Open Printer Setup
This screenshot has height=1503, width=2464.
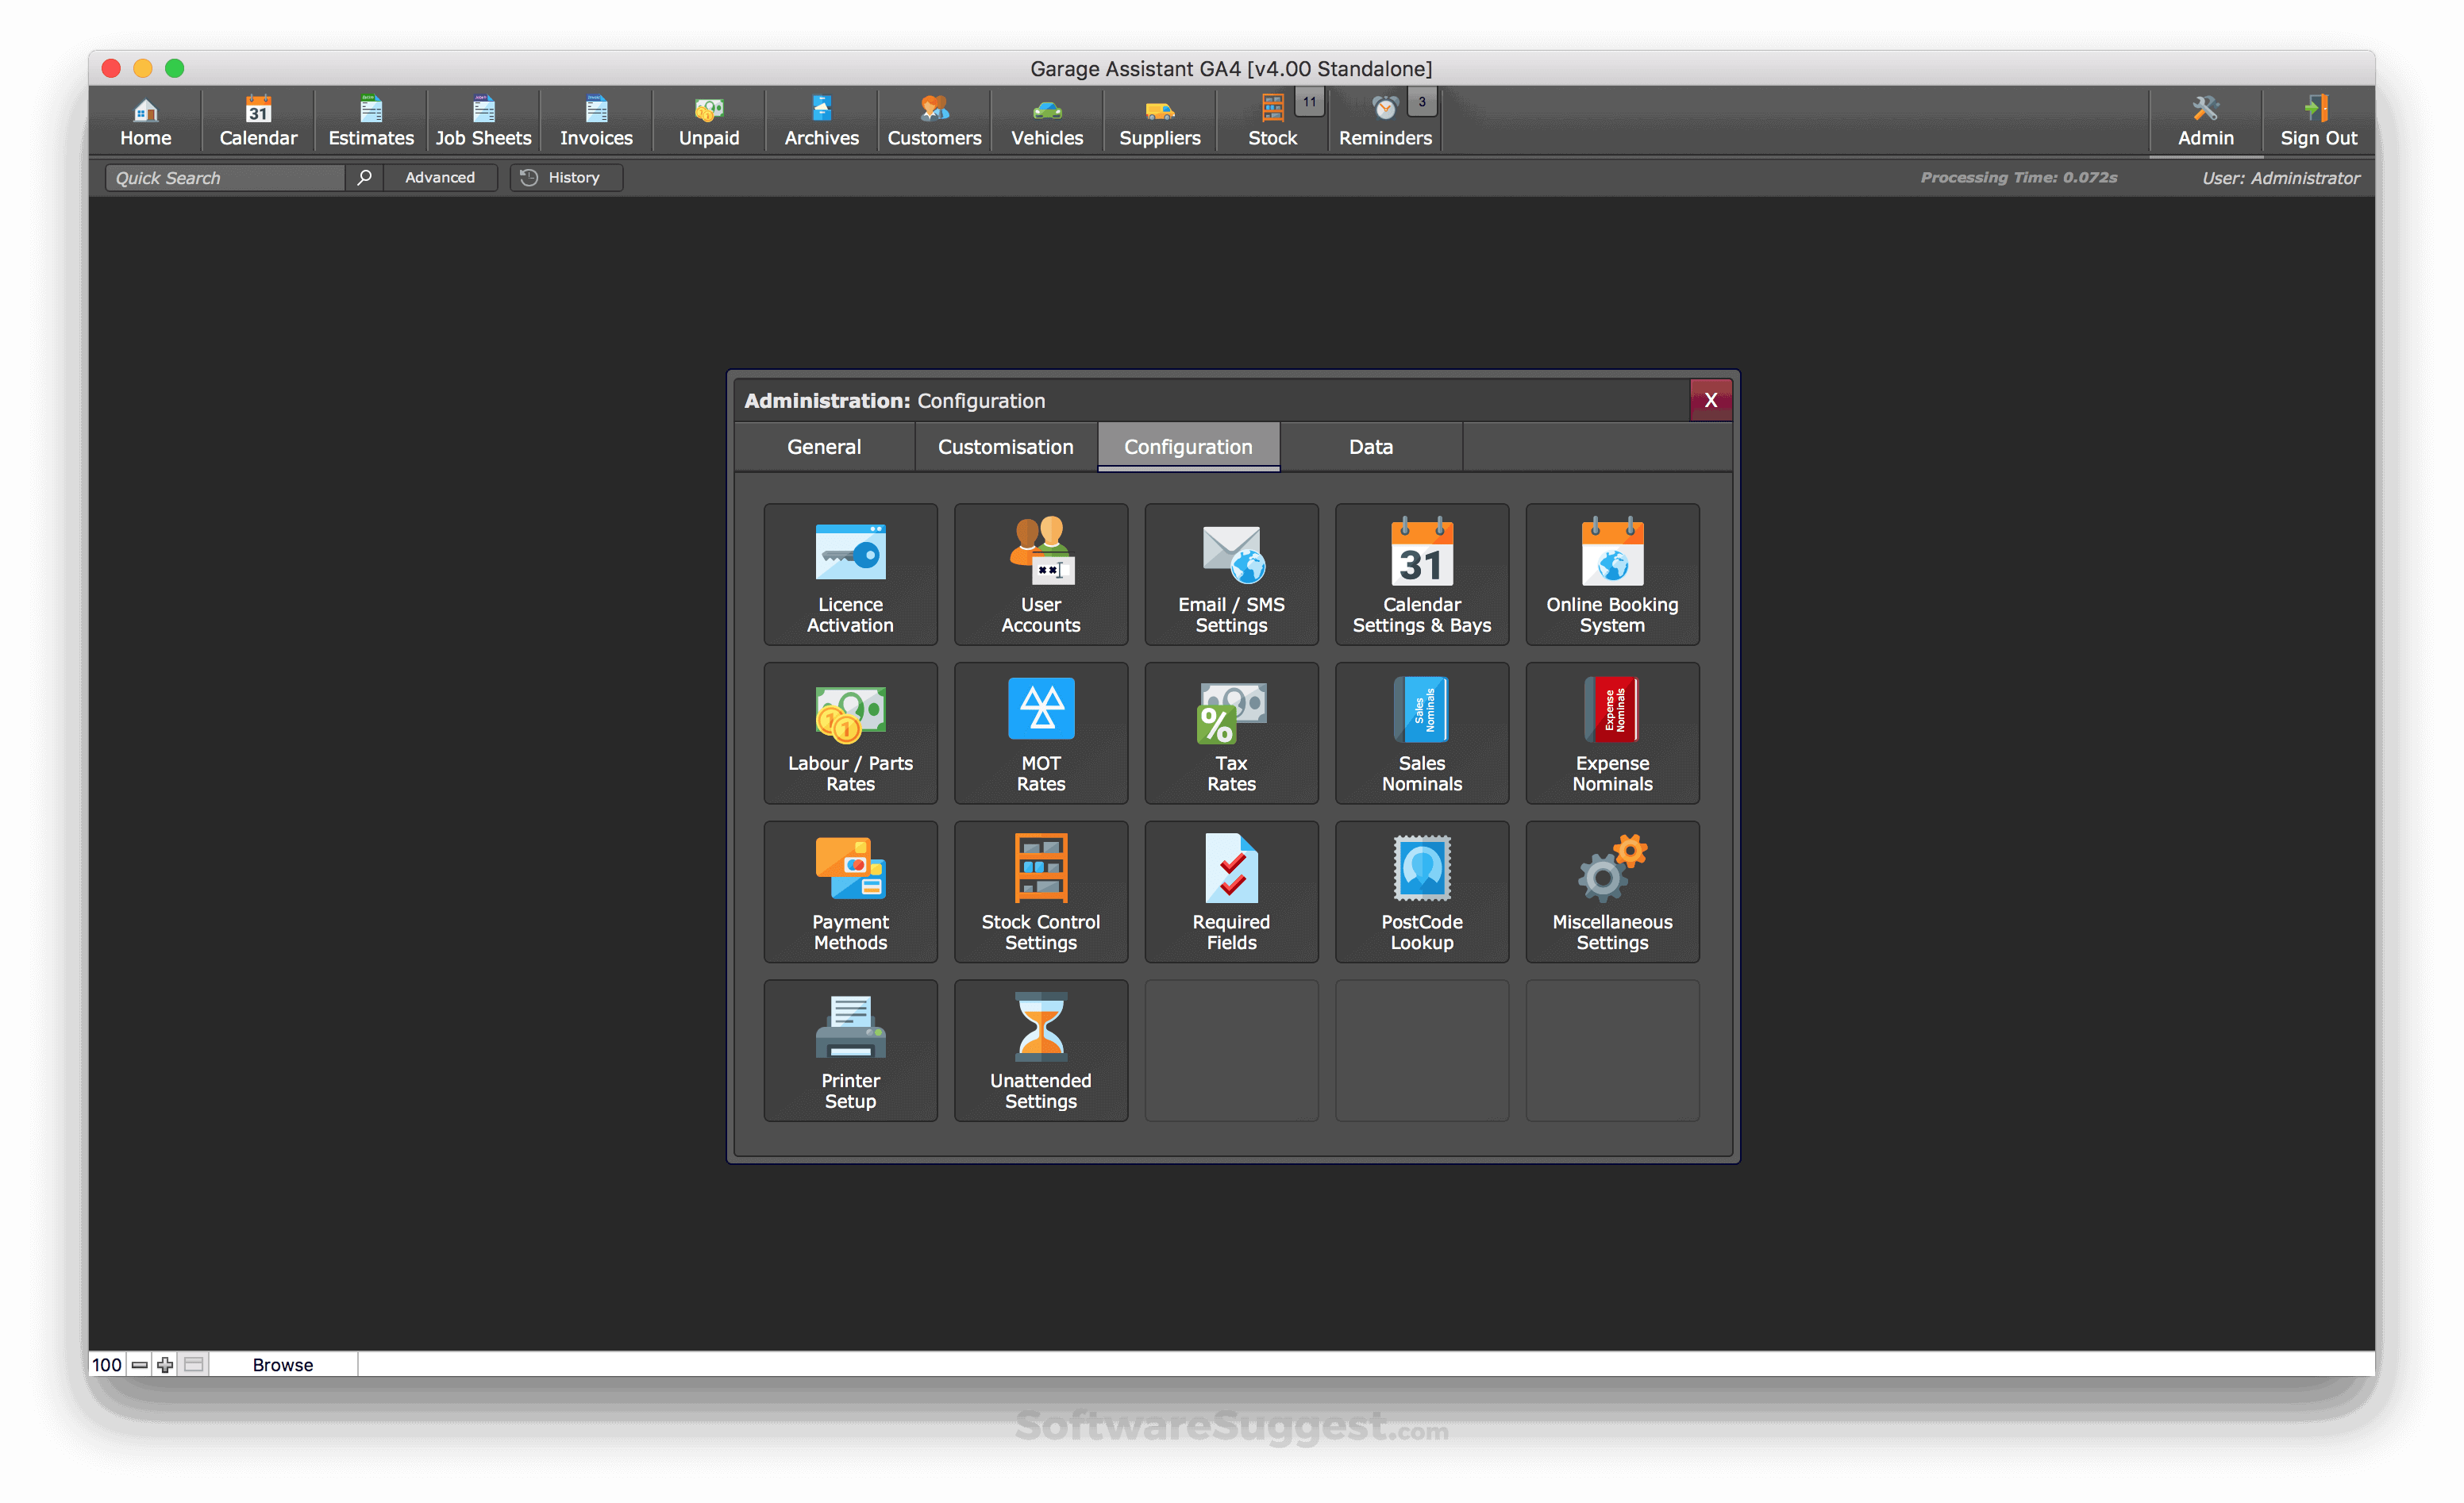tap(850, 1050)
